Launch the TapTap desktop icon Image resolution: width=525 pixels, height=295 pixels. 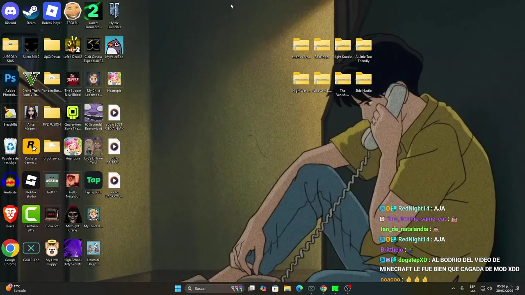pos(93,183)
